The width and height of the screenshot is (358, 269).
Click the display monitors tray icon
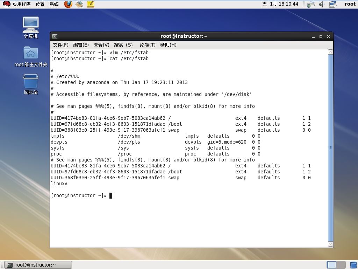333,4
